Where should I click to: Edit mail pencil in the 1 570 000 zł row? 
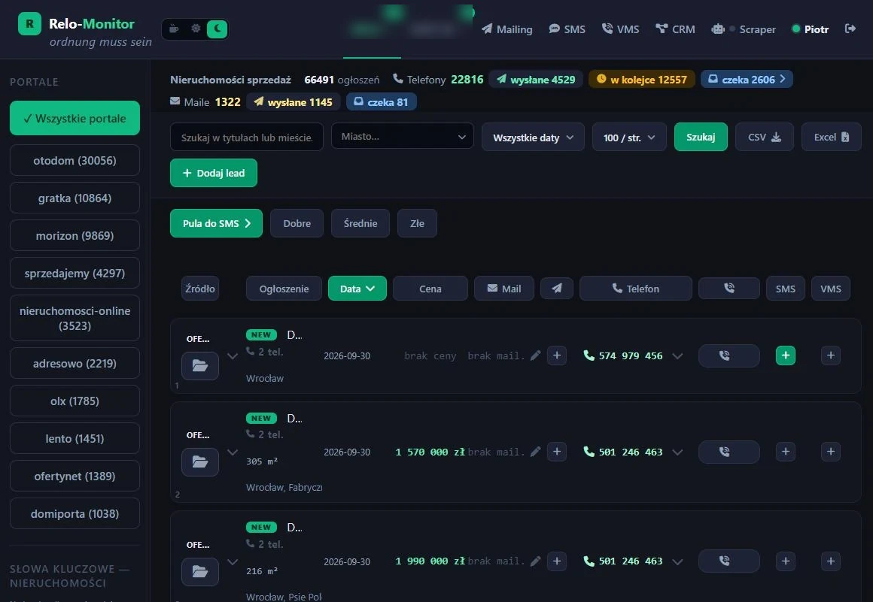tap(535, 452)
